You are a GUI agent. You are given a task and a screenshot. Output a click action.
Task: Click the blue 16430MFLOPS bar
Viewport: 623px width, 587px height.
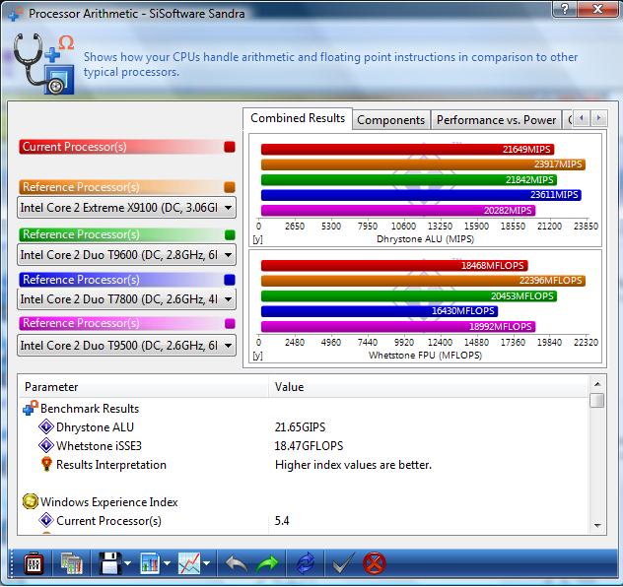point(380,311)
